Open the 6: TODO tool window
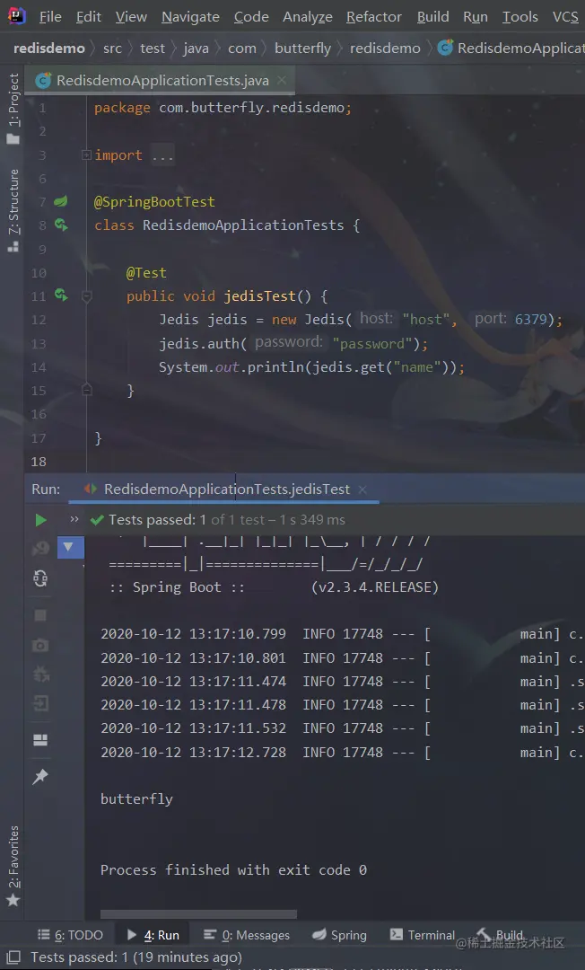 click(70, 935)
